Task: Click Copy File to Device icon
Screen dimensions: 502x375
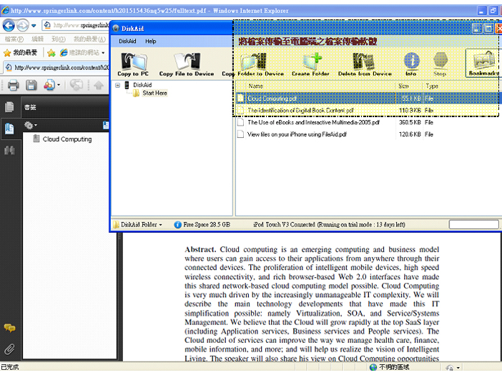Action: click(x=187, y=64)
